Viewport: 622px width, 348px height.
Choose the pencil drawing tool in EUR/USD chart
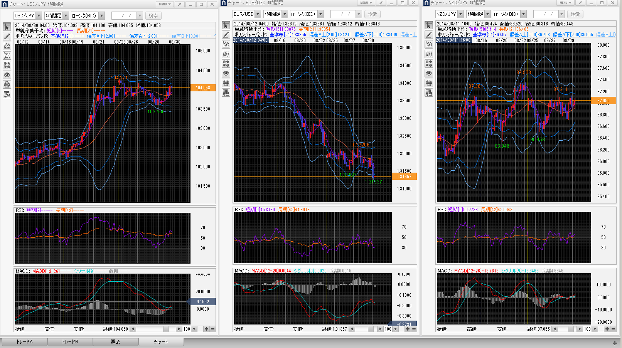[226, 35]
